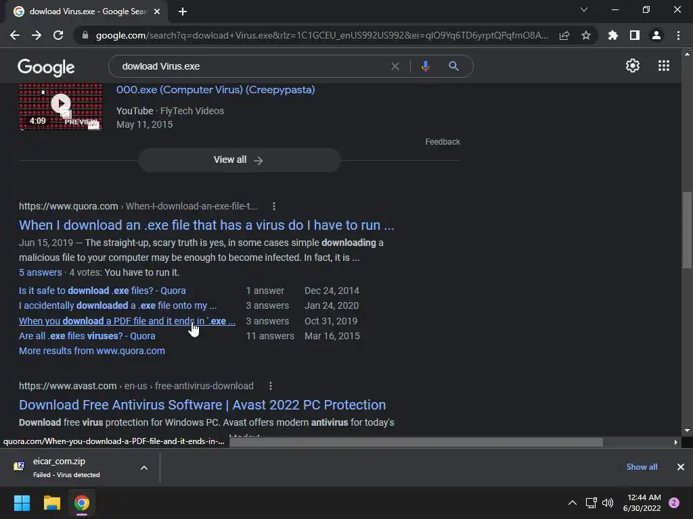Click the Google logo
The image size is (693, 519).
(x=46, y=67)
